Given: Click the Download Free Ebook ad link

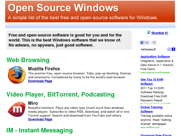Looking at the screenshot, I should coord(156,135).
